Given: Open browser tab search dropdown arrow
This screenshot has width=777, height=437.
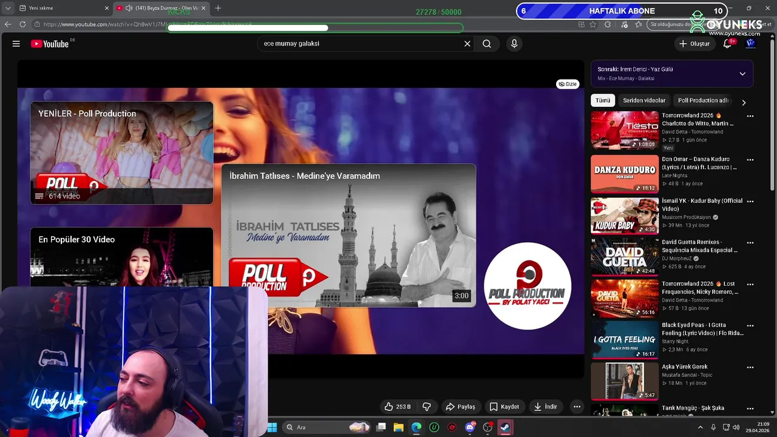Looking at the screenshot, I should (x=7, y=8).
